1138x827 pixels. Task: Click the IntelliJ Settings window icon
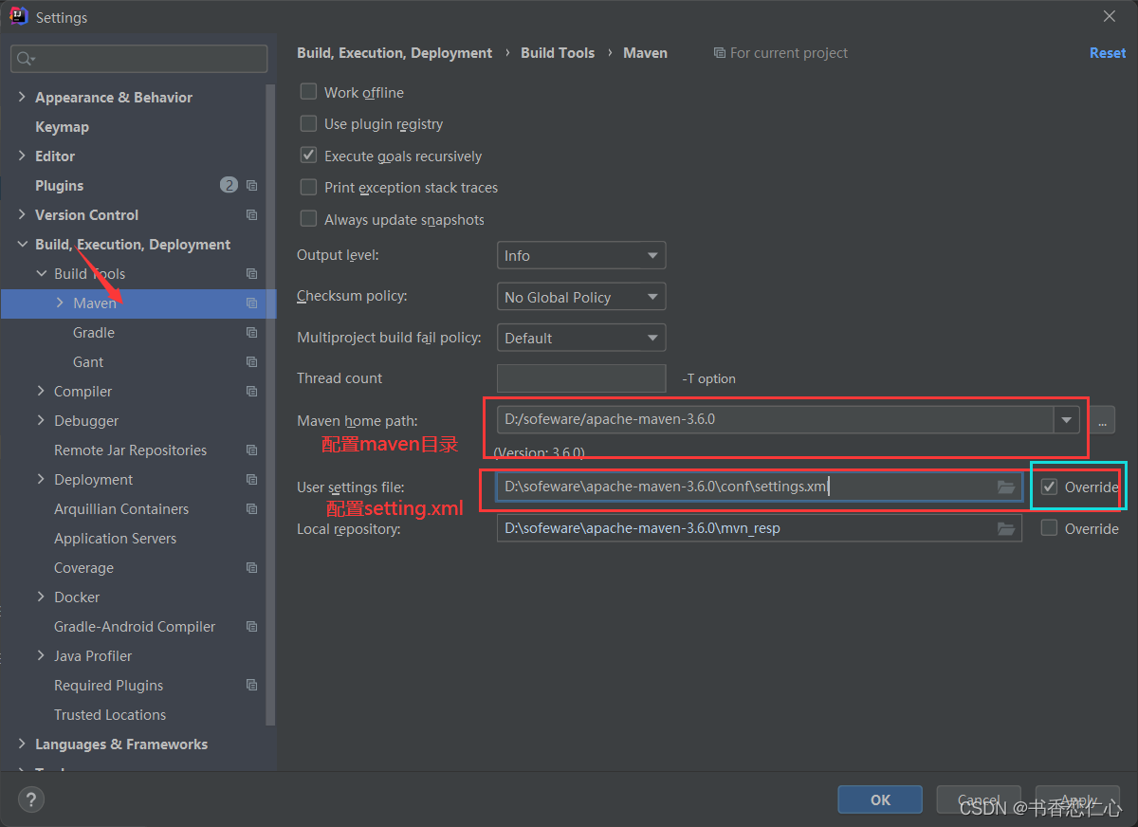click(18, 16)
